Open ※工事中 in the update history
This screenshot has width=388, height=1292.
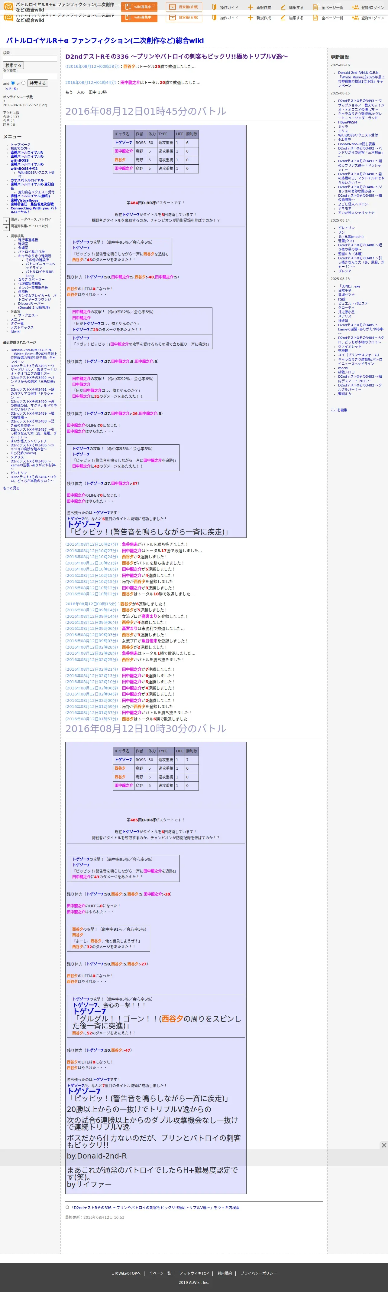[x=344, y=140]
